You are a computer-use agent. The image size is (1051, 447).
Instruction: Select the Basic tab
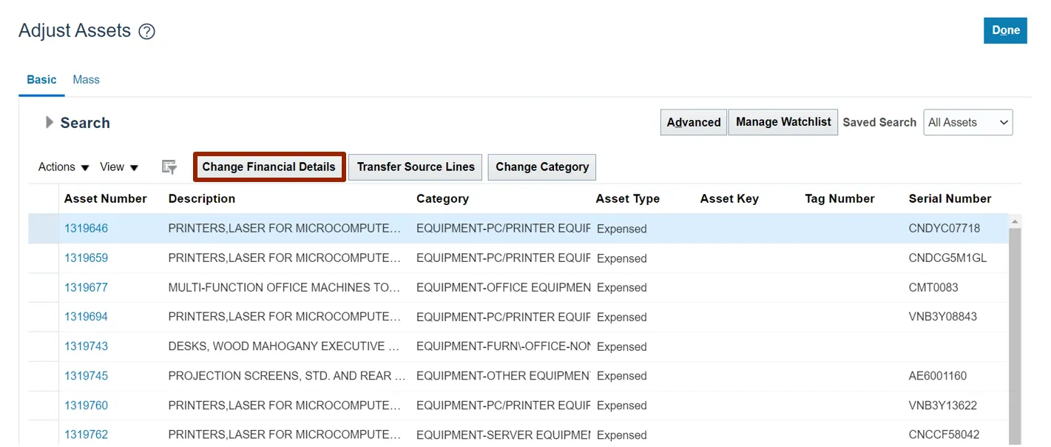pyautogui.click(x=41, y=80)
